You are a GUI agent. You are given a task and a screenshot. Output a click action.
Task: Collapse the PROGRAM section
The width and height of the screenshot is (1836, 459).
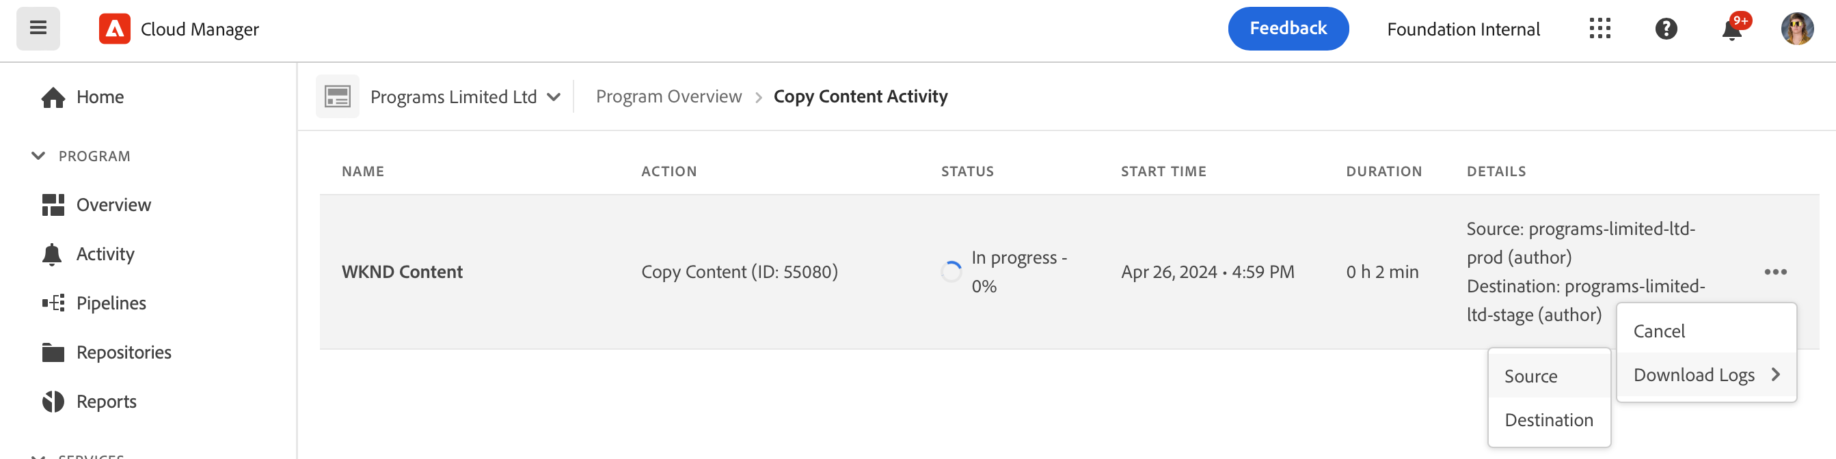(38, 156)
